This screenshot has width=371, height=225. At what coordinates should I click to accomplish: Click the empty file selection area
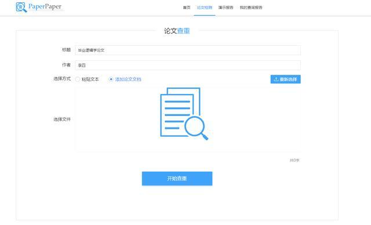tap(188, 119)
